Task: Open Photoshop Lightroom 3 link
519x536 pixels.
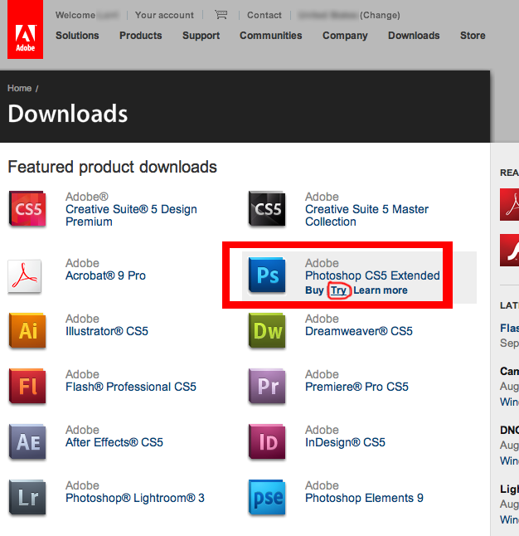Action: coord(135,498)
